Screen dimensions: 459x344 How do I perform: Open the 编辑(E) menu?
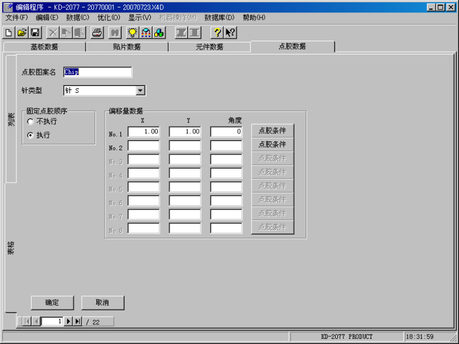pos(47,17)
